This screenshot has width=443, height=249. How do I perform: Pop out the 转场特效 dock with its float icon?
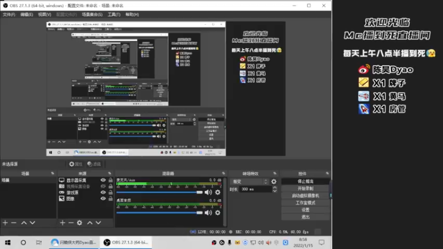pos(275,173)
